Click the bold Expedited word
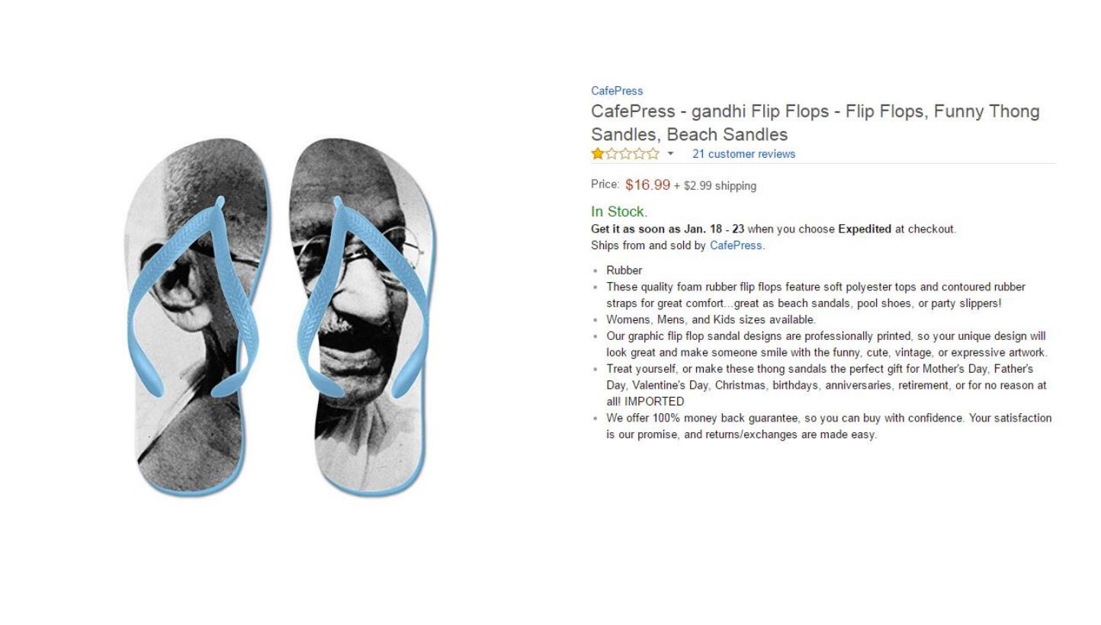 click(x=865, y=229)
